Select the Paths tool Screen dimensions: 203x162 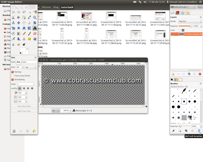(x=24, y=17)
